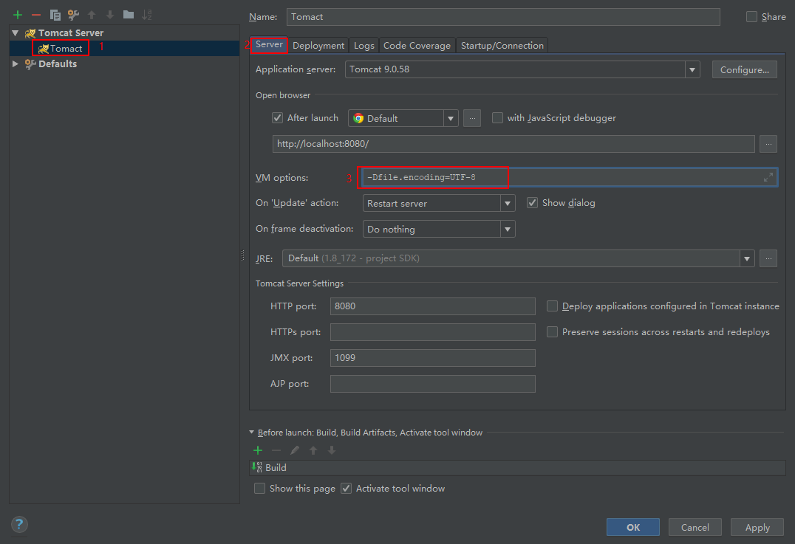Open edit defaults wrench icon

tap(74, 15)
